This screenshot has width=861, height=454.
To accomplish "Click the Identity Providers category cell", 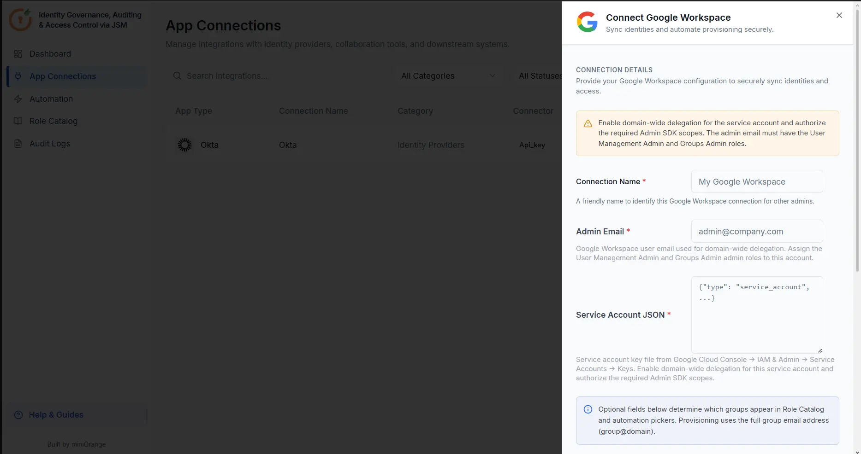I will pyautogui.click(x=431, y=145).
